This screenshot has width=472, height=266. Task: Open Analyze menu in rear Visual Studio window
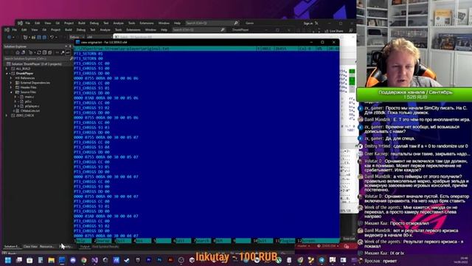(118, 23)
